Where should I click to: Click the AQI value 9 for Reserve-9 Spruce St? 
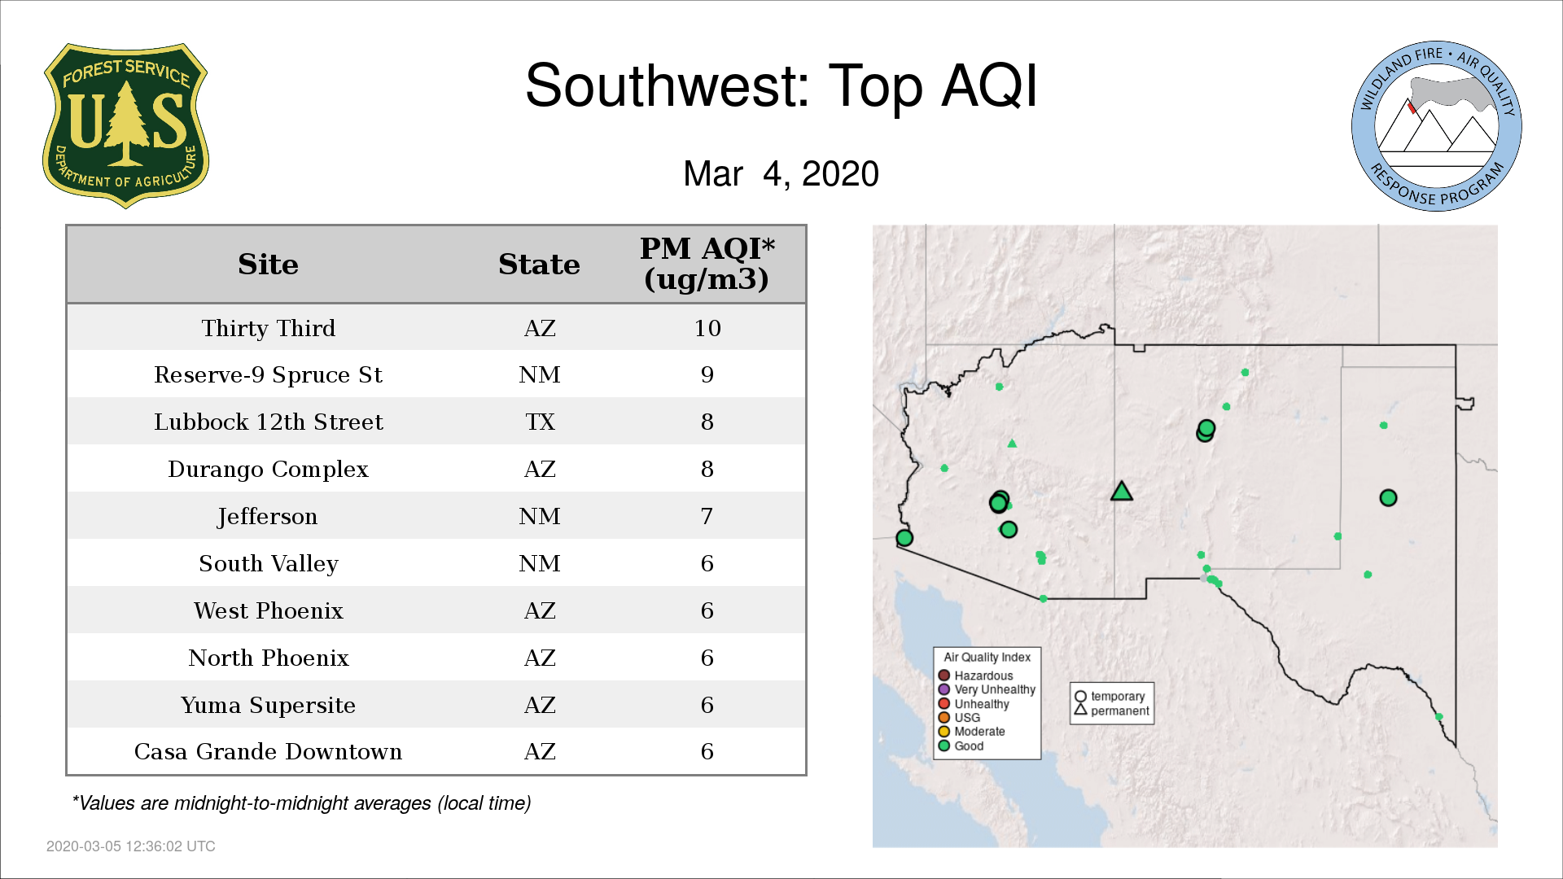coord(707,375)
